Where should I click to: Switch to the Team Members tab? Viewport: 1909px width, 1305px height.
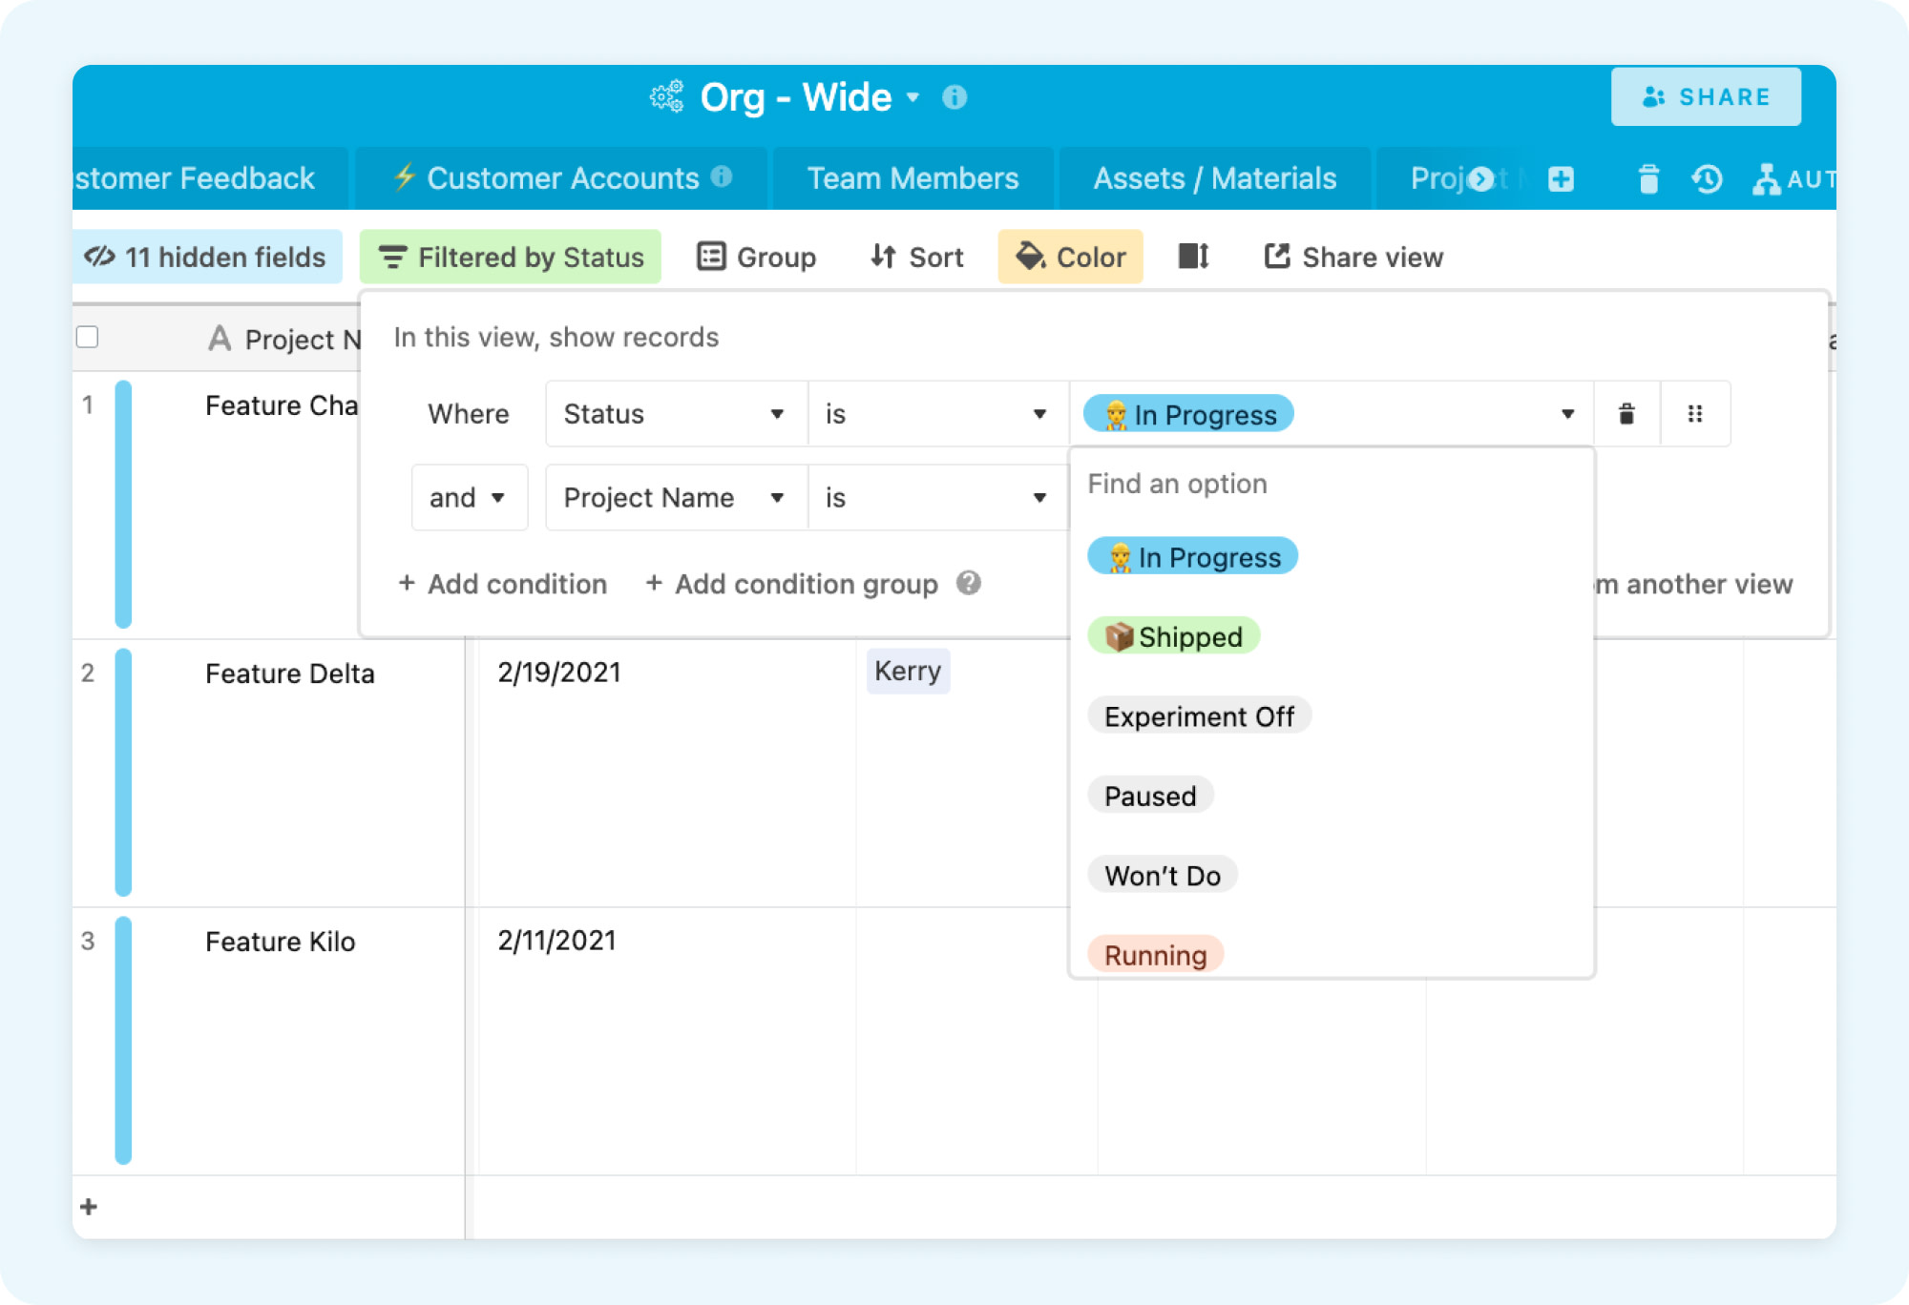[912, 177]
